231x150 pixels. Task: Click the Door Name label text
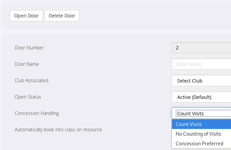(27, 64)
